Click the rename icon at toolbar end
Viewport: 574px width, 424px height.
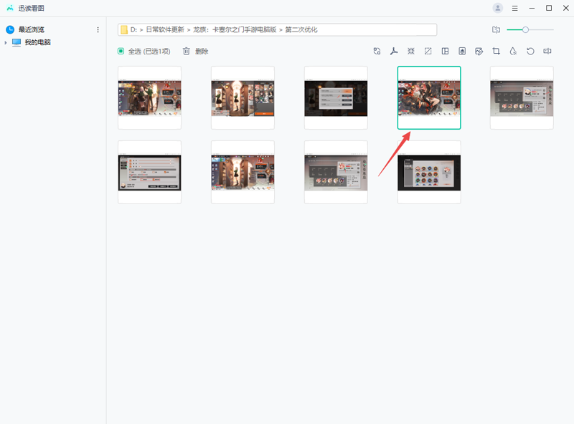547,52
